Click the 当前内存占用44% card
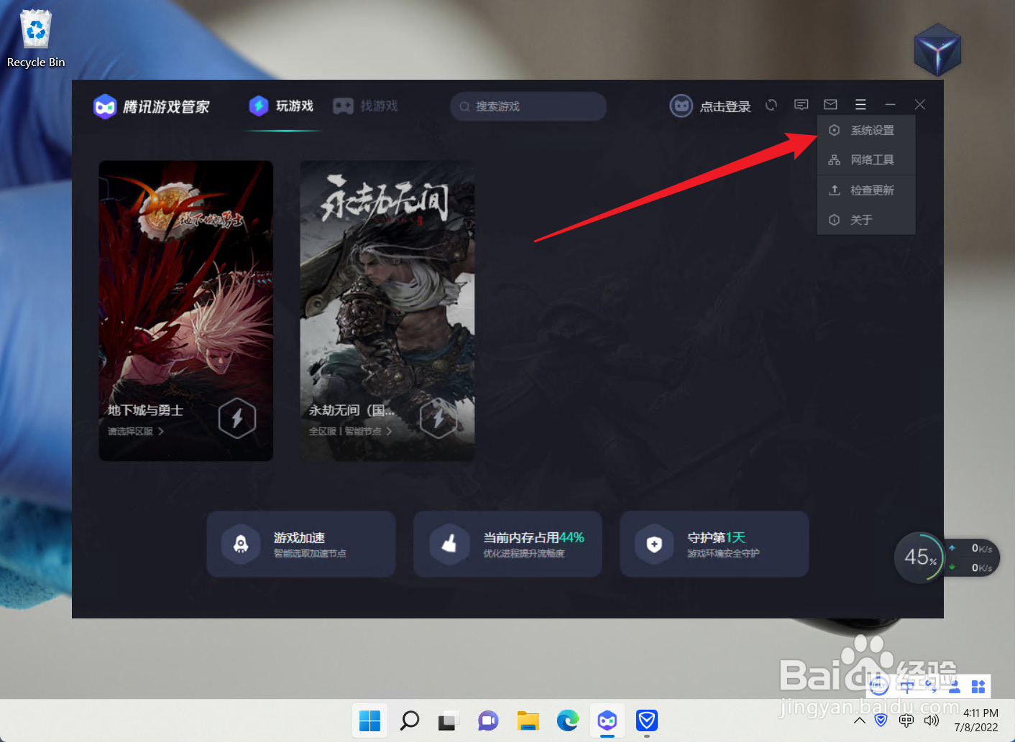Viewport: 1015px width, 742px height. pyautogui.click(x=507, y=544)
